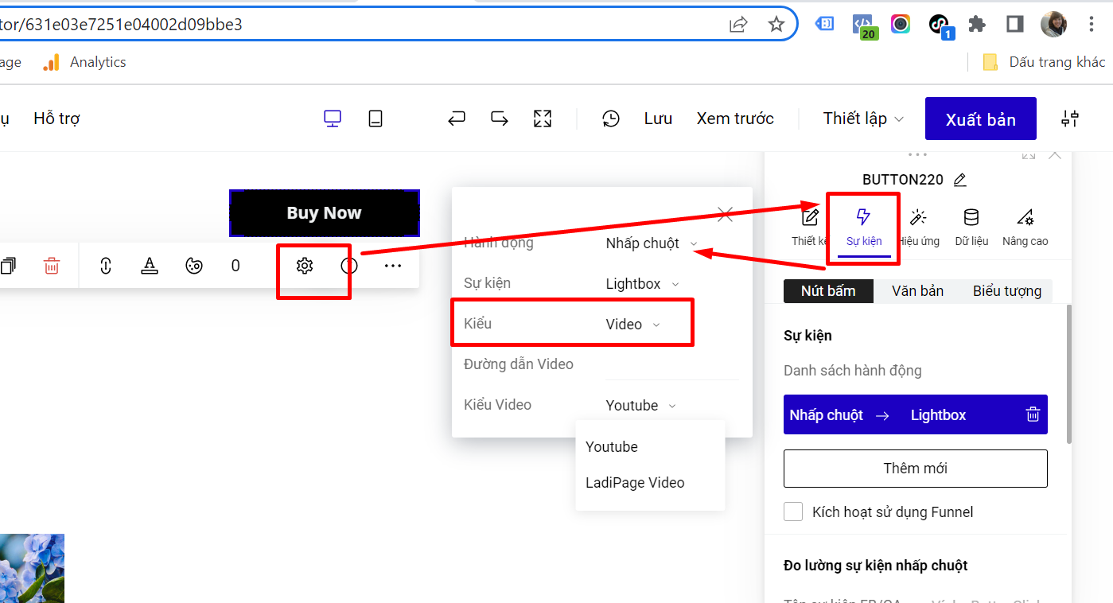Click the redo arrow icon

point(500,119)
